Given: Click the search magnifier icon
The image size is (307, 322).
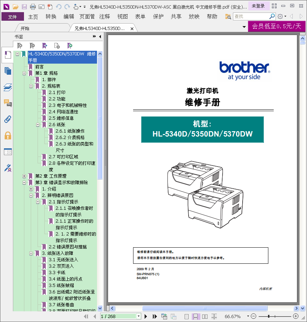Looking at the screenshot, I should 272,16.
